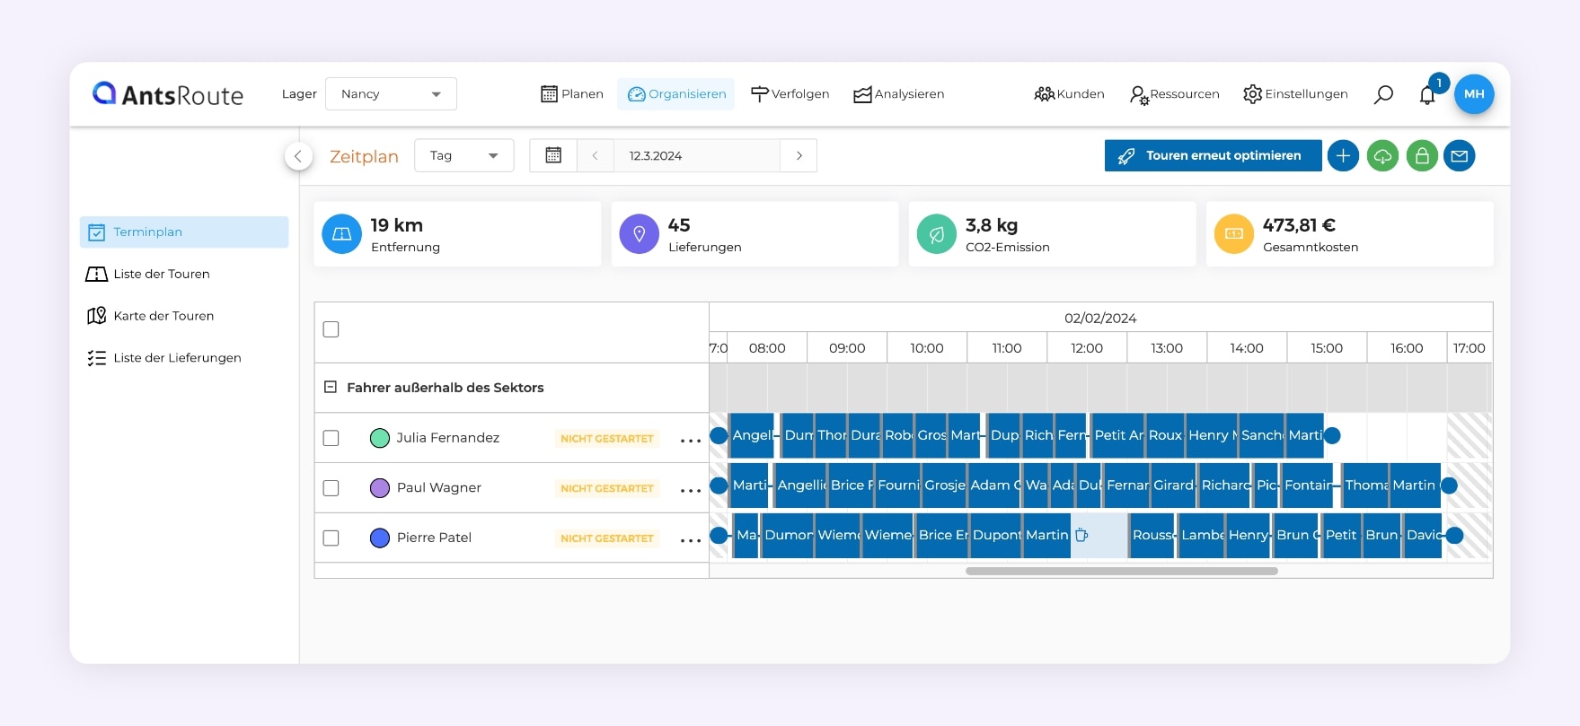Click the green lock icon

(1421, 156)
